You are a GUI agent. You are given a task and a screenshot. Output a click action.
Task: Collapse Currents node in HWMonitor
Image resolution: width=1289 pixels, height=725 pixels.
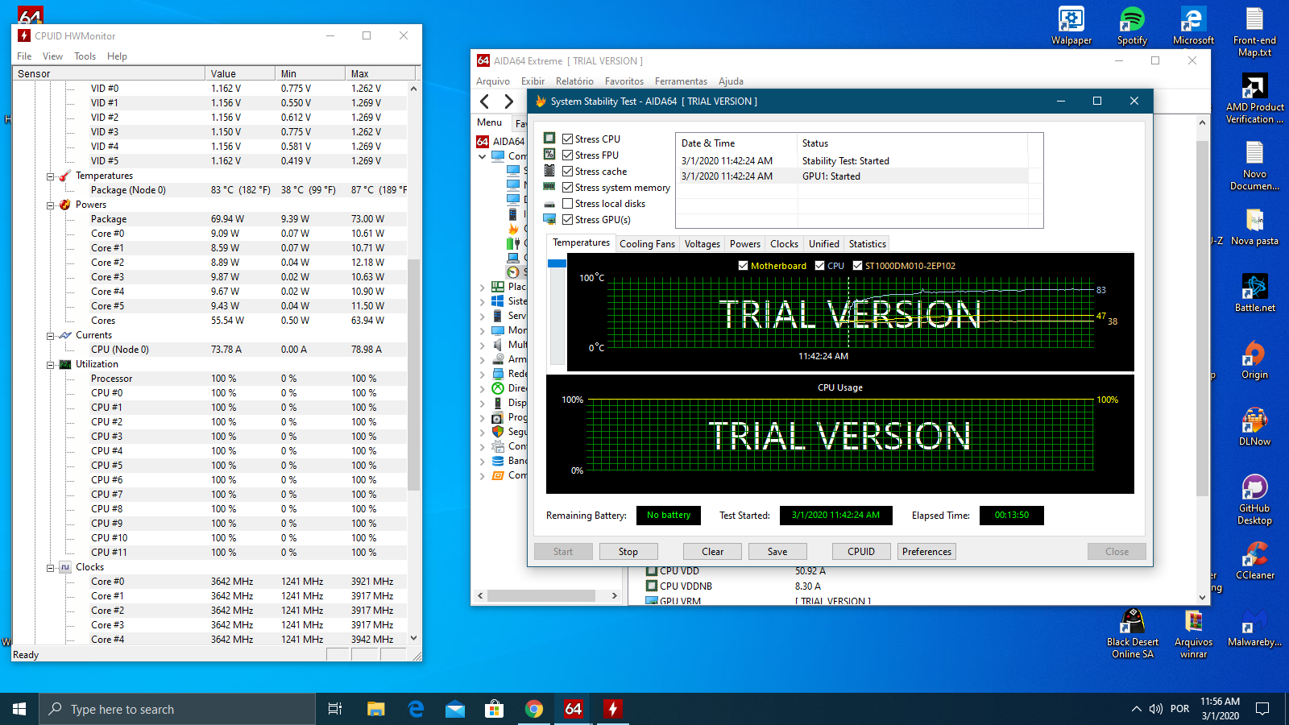pos(50,336)
